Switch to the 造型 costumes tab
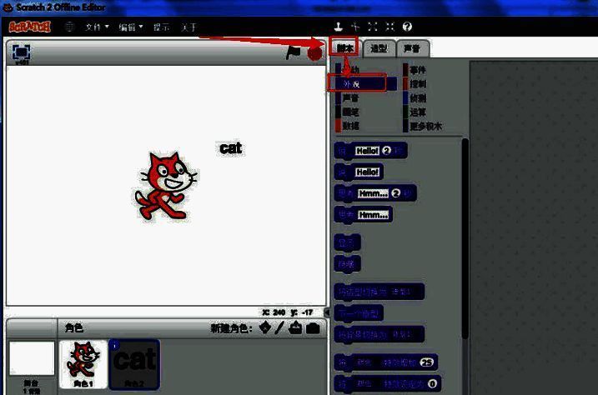 [x=378, y=47]
